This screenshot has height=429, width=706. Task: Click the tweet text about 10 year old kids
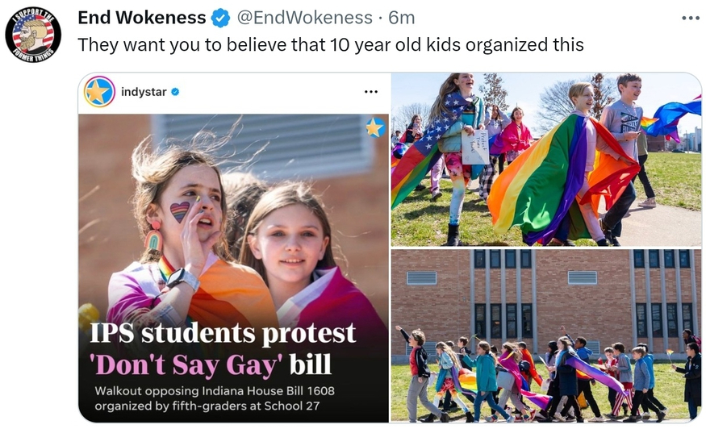(331, 45)
